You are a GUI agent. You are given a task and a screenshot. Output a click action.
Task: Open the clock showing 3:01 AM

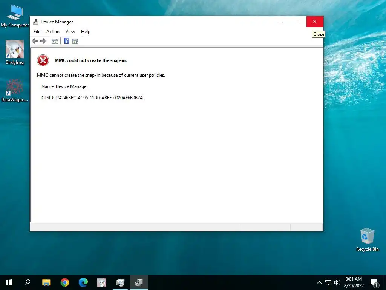tap(354, 282)
